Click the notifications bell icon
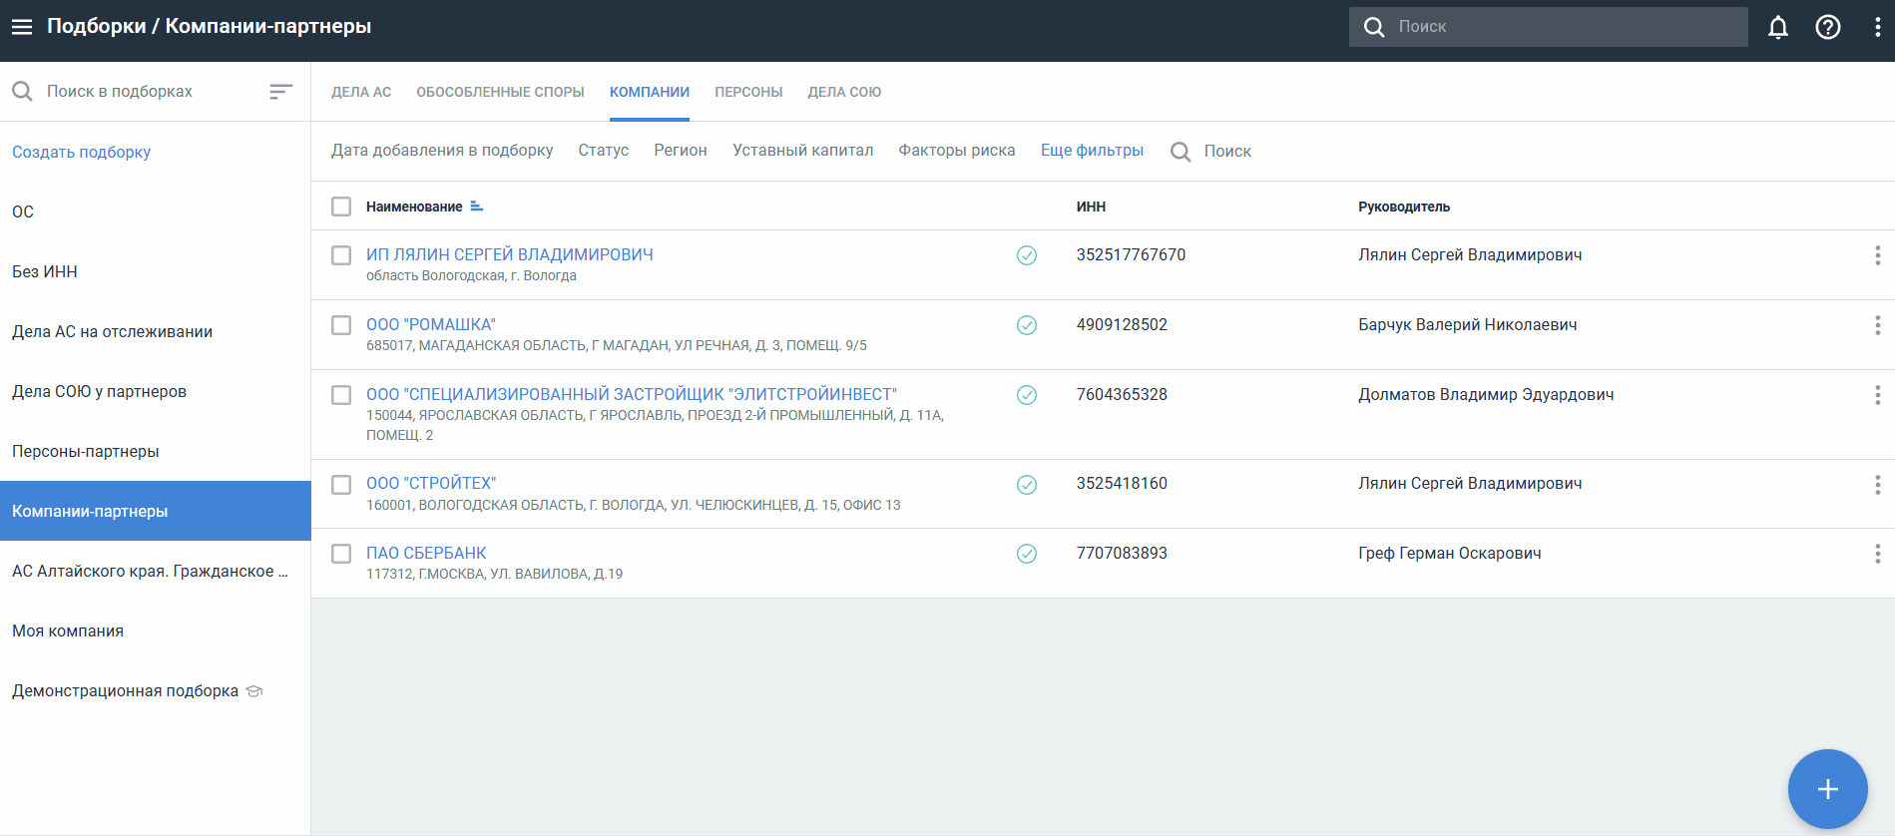Image resolution: width=1895 pixels, height=836 pixels. (x=1777, y=27)
